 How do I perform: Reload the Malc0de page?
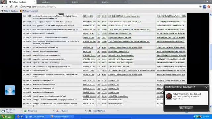pyautogui.click(x=11, y=7)
